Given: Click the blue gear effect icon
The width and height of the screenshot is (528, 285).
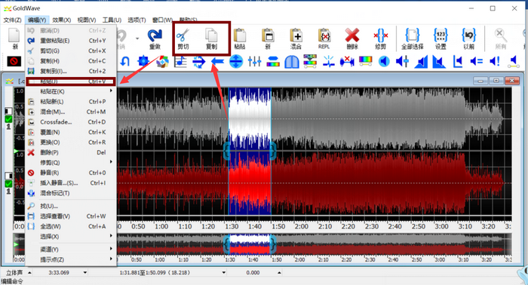Looking at the screenshot, I should click(x=143, y=61).
